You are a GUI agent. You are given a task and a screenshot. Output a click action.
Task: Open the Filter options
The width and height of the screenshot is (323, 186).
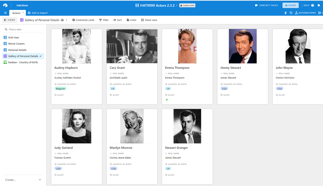click(104, 20)
